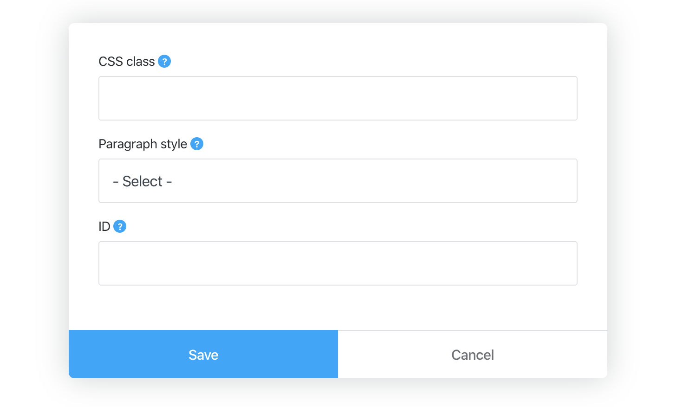676x407 pixels.
Task: Click the CSS class label text
Action: pos(127,61)
